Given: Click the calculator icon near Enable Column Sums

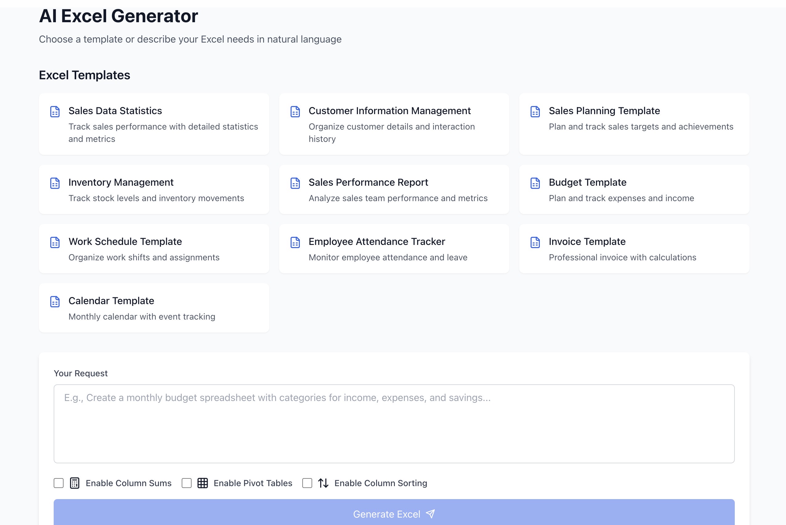Looking at the screenshot, I should [74, 483].
